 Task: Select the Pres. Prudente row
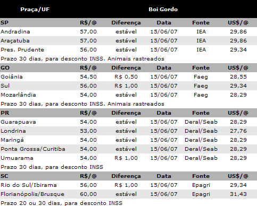point(128,50)
